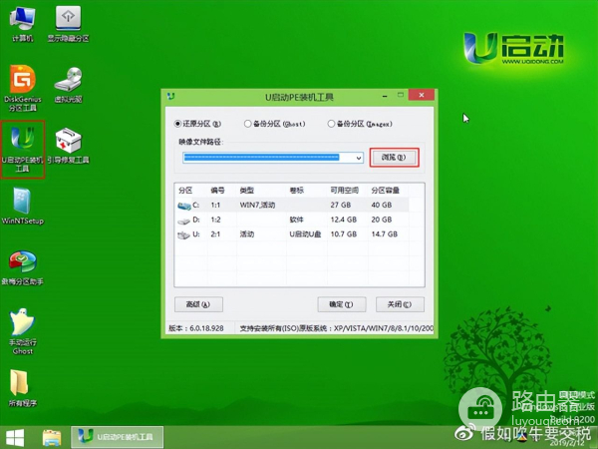Open the Windows Start button
The image size is (598, 449).
pos(15,438)
